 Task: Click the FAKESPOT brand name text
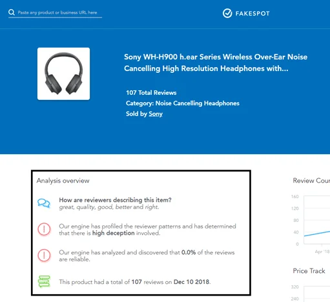[x=253, y=14]
